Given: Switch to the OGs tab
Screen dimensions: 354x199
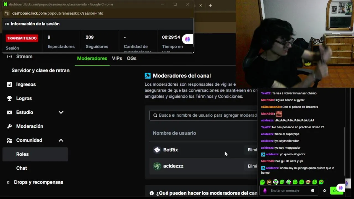Looking at the screenshot, I should point(132,58).
